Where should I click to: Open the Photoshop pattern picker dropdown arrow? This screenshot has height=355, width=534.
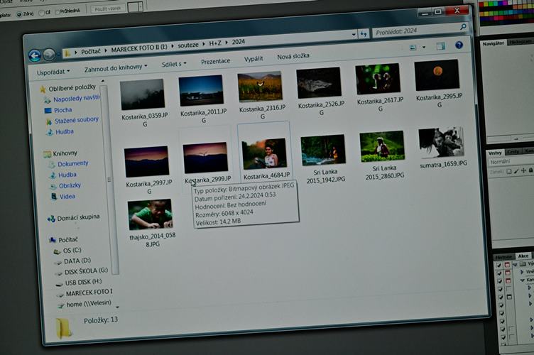pyautogui.click(x=141, y=6)
